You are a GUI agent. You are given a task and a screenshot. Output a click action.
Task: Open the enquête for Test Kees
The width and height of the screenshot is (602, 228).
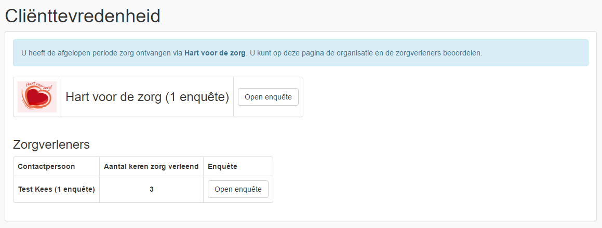pos(238,189)
